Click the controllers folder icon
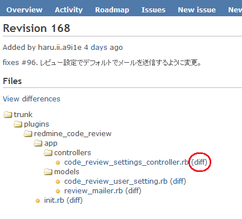 point(48,152)
